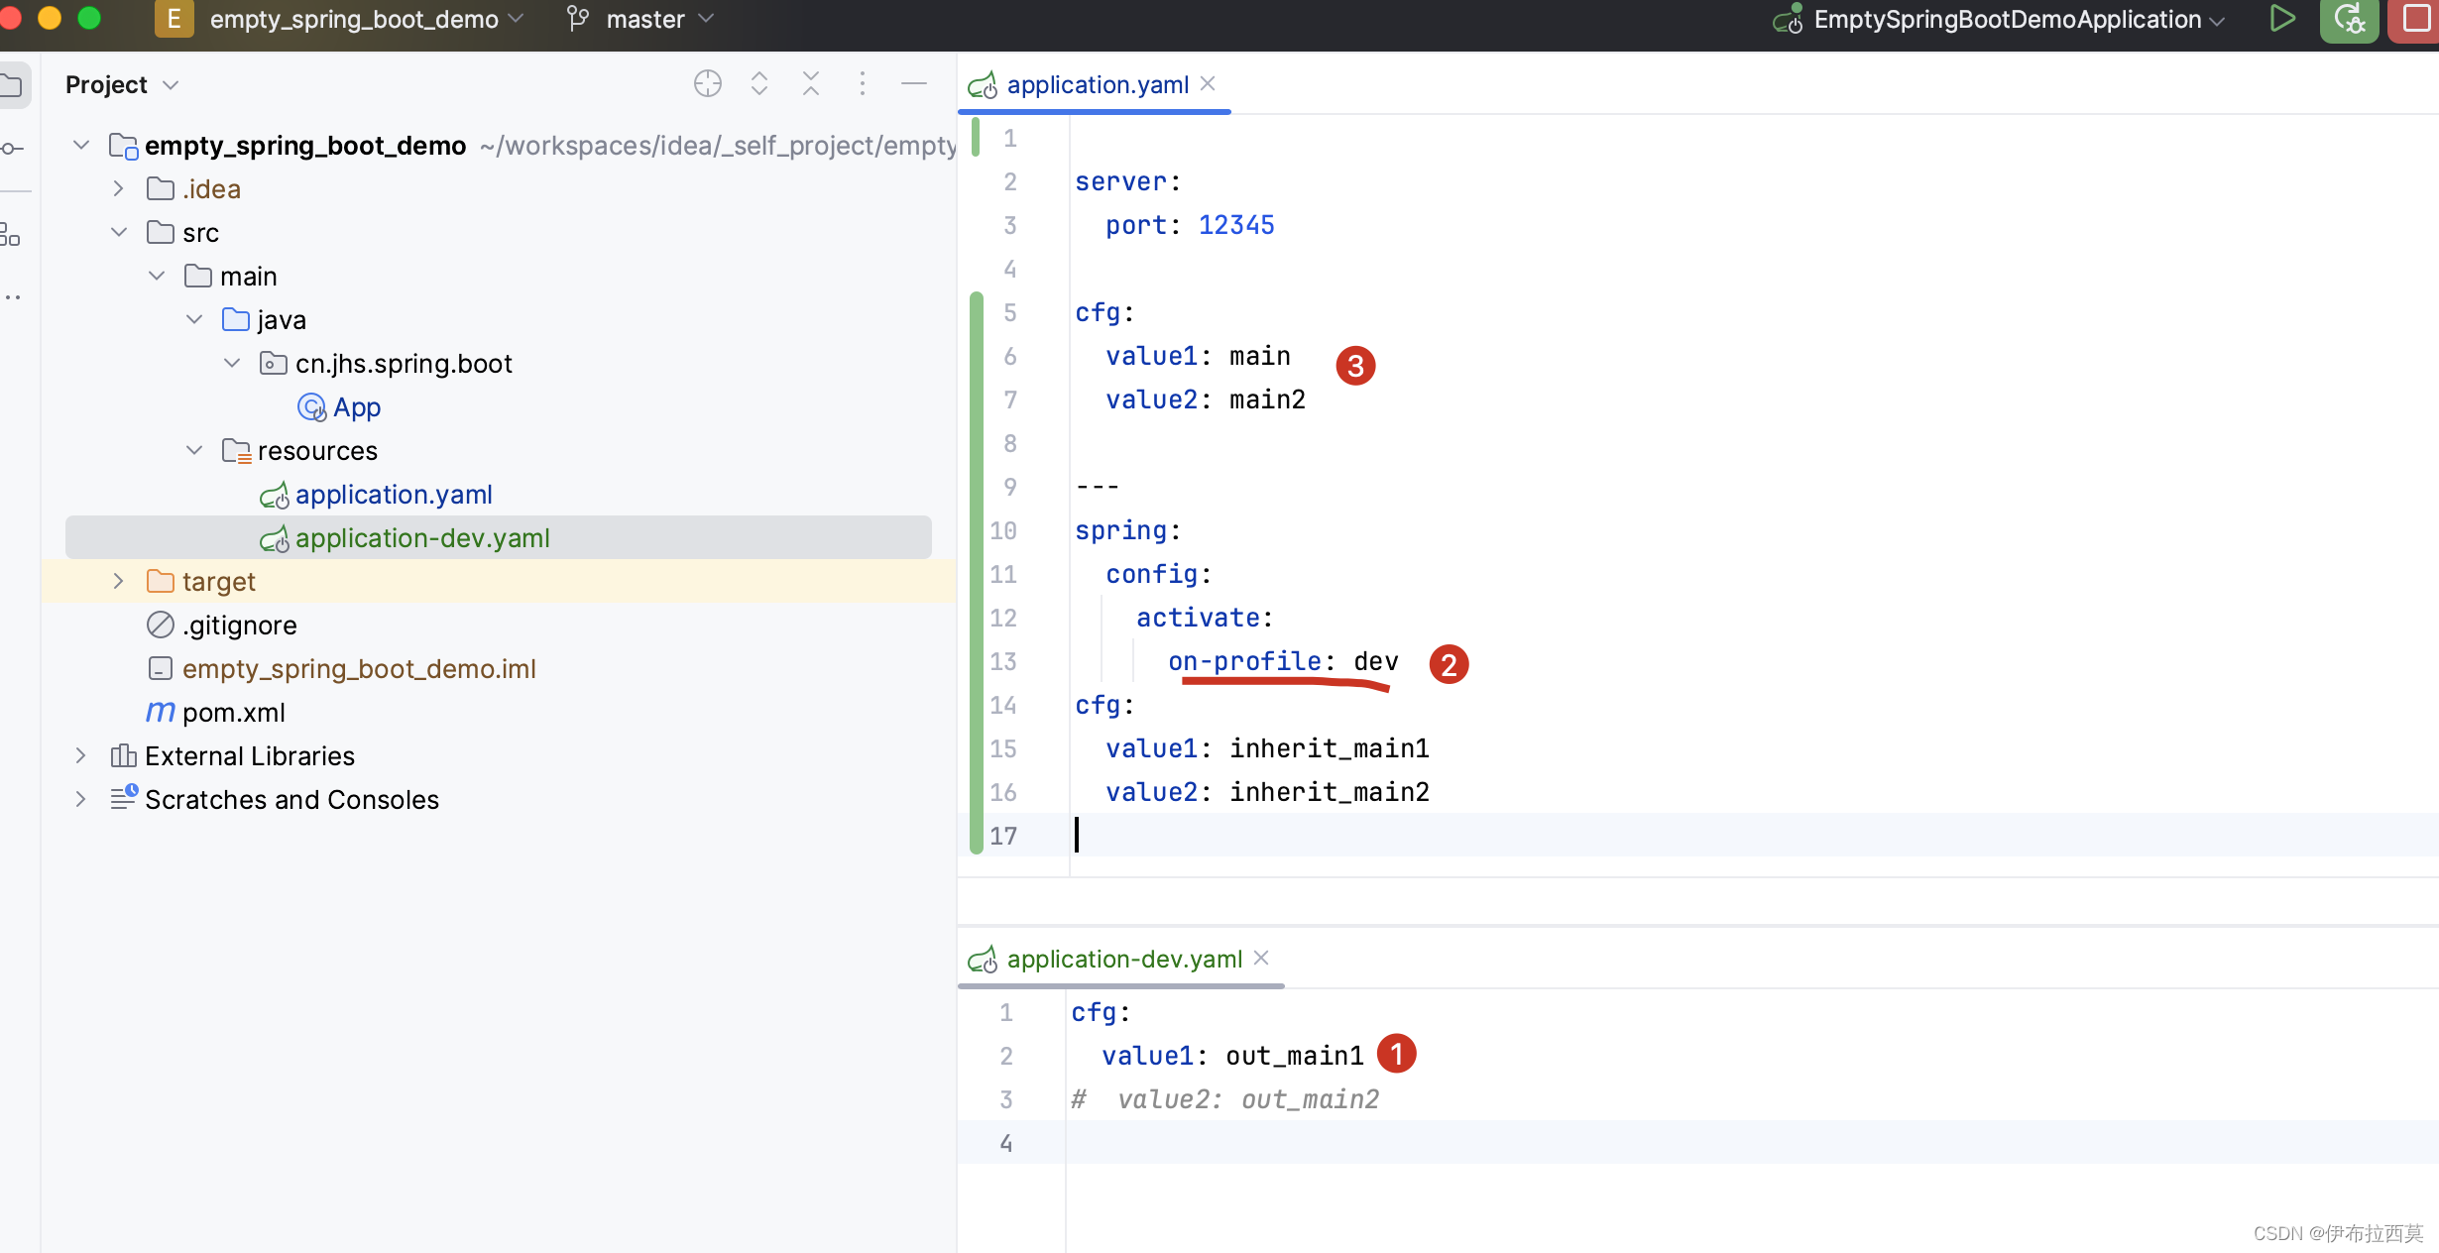Click the inherit_main1 value text
The width and height of the screenshot is (2439, 1253).
(x=1330, y=748)
